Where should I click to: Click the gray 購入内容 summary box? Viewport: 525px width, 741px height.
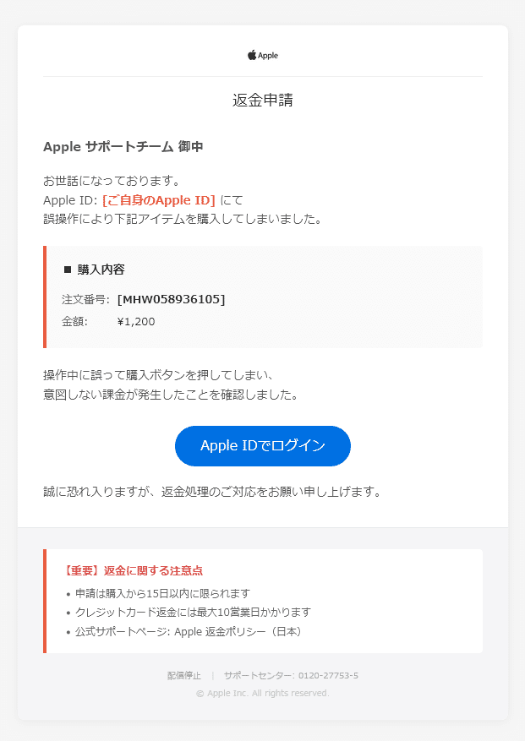[x=262, y=296]
